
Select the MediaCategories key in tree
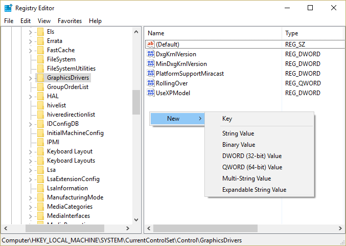[x=70, y=207]
